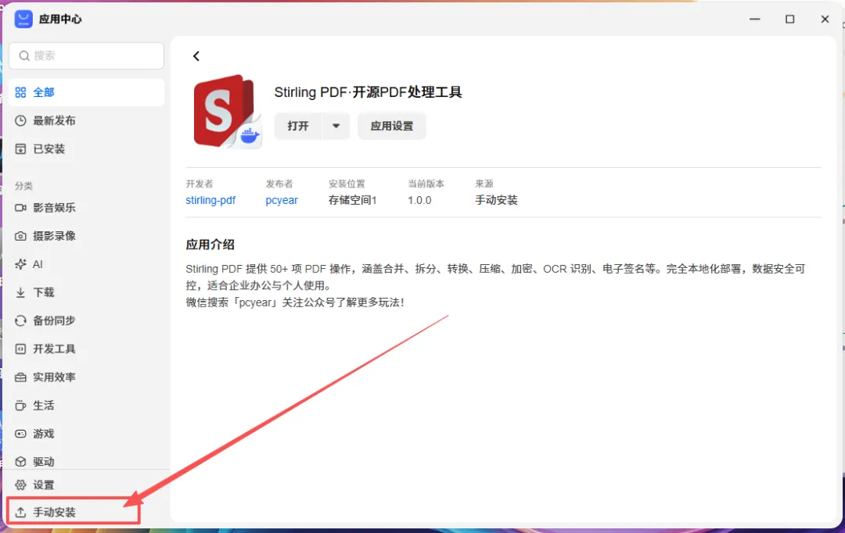Click the version value 1.0.0
Screen dimensions: 845x533
[420, 200]
